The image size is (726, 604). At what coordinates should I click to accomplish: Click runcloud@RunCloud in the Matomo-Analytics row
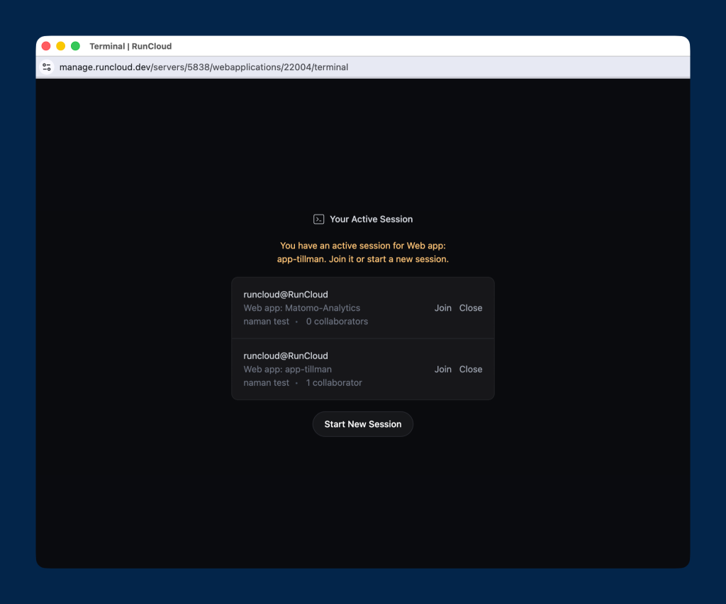tap(286, 295)
